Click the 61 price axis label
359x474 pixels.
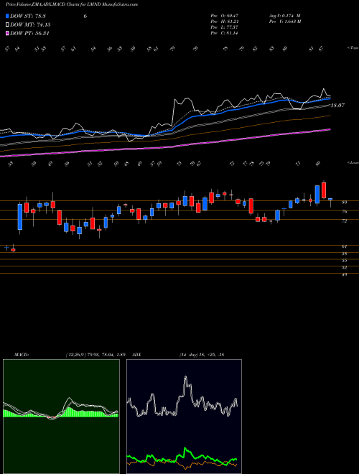(x=344, y=246)
